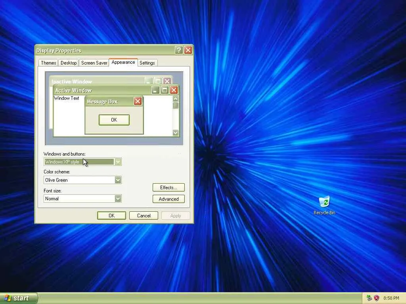Open the Recycle Bin desktop icon
The height and width of the screenshot is (304, 406).
pos(324,205)
